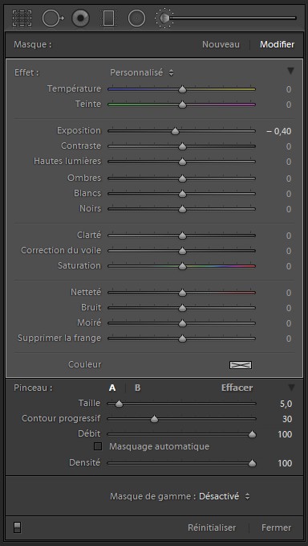Click the Clarté value 0 field
This screenshot has height=546, width=308.
pos(289,236)
